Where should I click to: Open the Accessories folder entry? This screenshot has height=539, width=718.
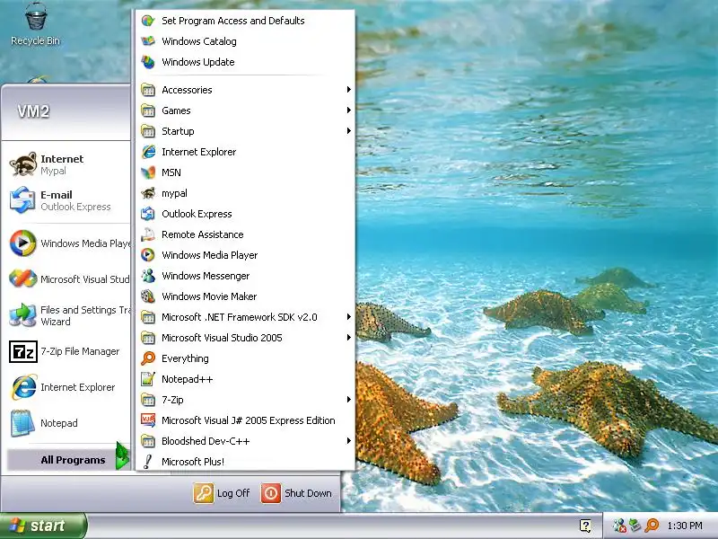click(x=246, y=90)
